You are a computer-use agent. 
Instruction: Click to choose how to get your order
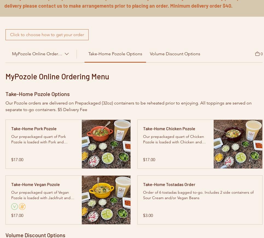[47, 35]
